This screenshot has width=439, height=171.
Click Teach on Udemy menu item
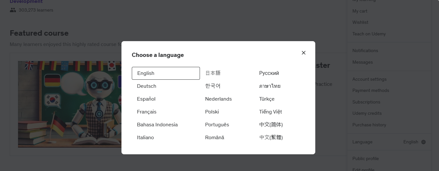[369, 34]
